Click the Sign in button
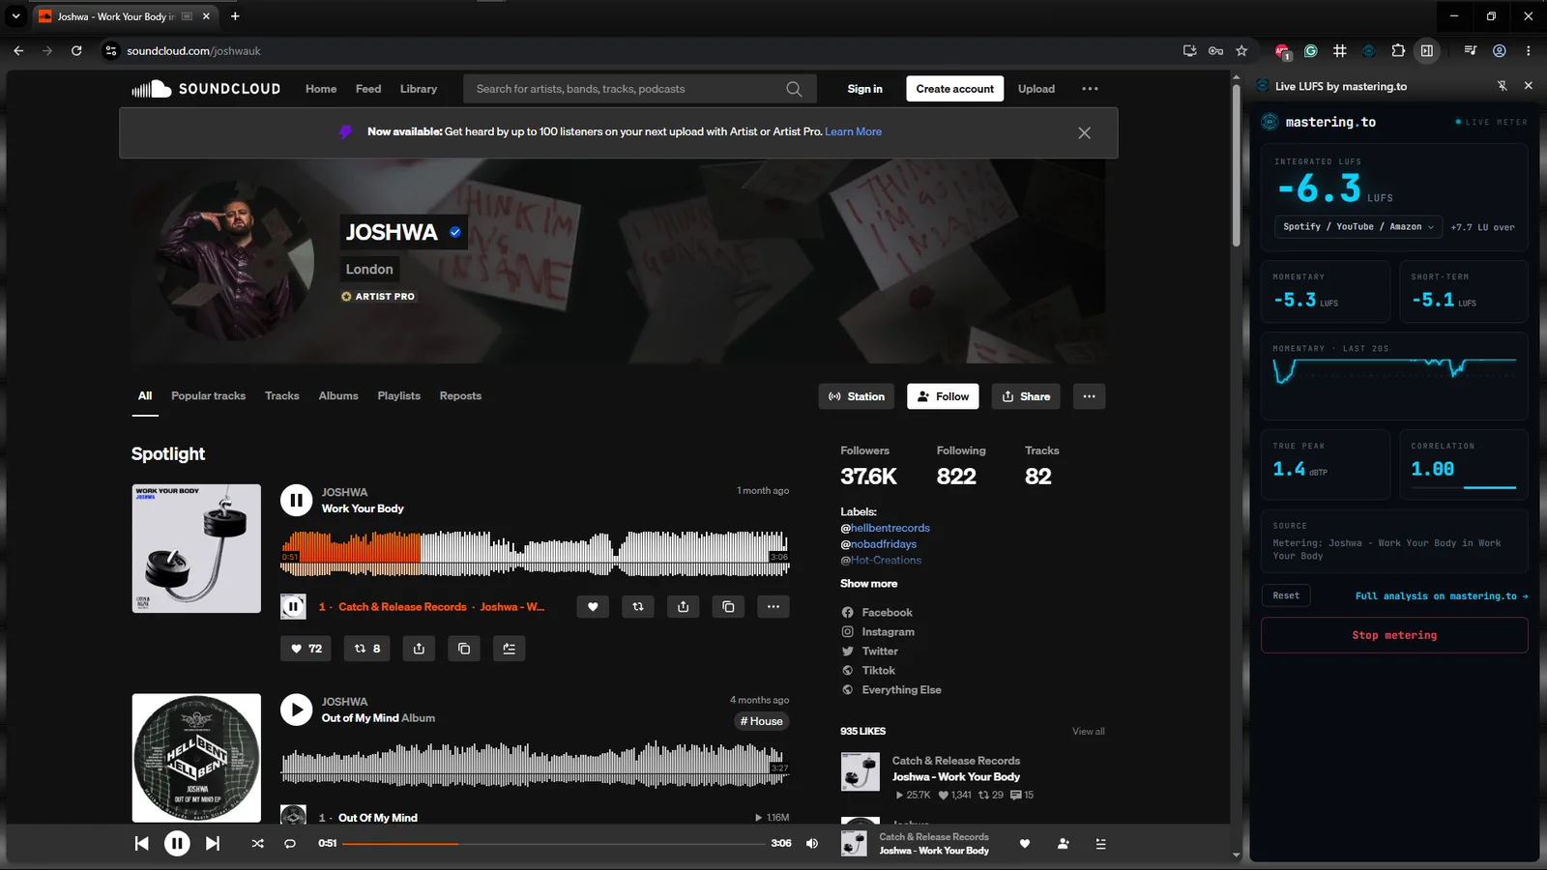The height and width of the screenshot is (870, 1547). tap(864, 89)
